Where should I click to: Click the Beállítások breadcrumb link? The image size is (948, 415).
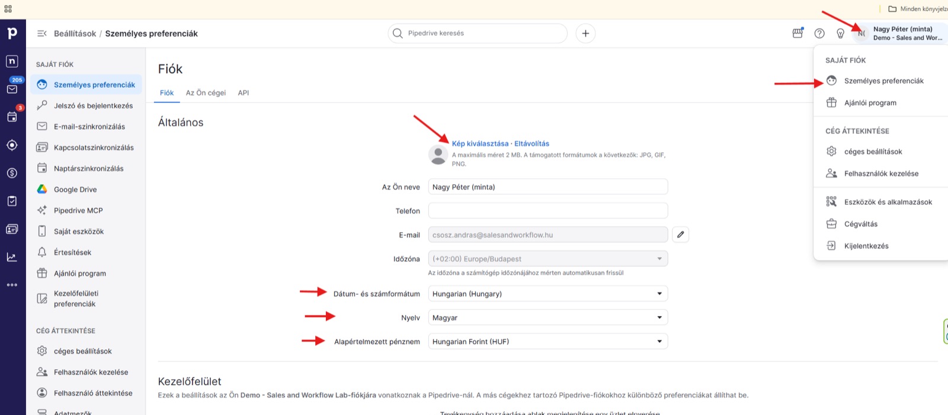tap(75, 34)
